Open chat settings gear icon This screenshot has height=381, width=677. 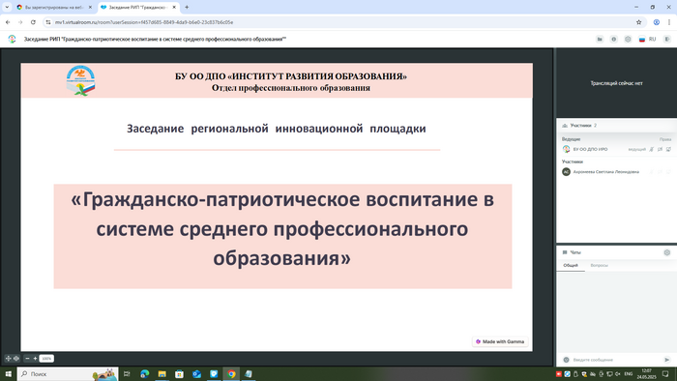click(x=667, y=252)
